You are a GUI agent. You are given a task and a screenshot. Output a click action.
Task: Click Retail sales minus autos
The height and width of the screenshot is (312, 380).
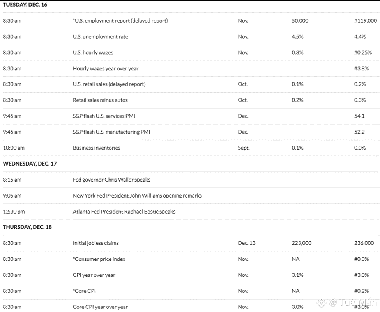coord(100,100)
